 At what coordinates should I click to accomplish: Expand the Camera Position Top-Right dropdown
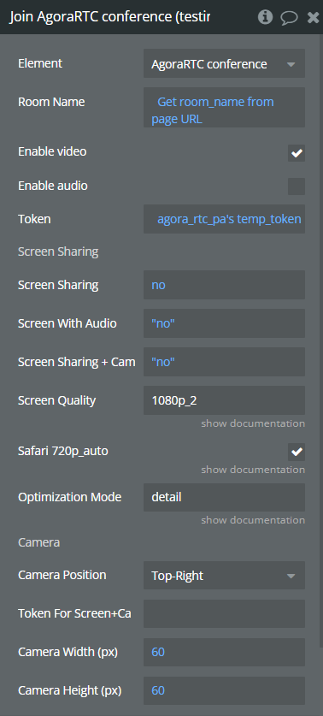pos(224,576)
